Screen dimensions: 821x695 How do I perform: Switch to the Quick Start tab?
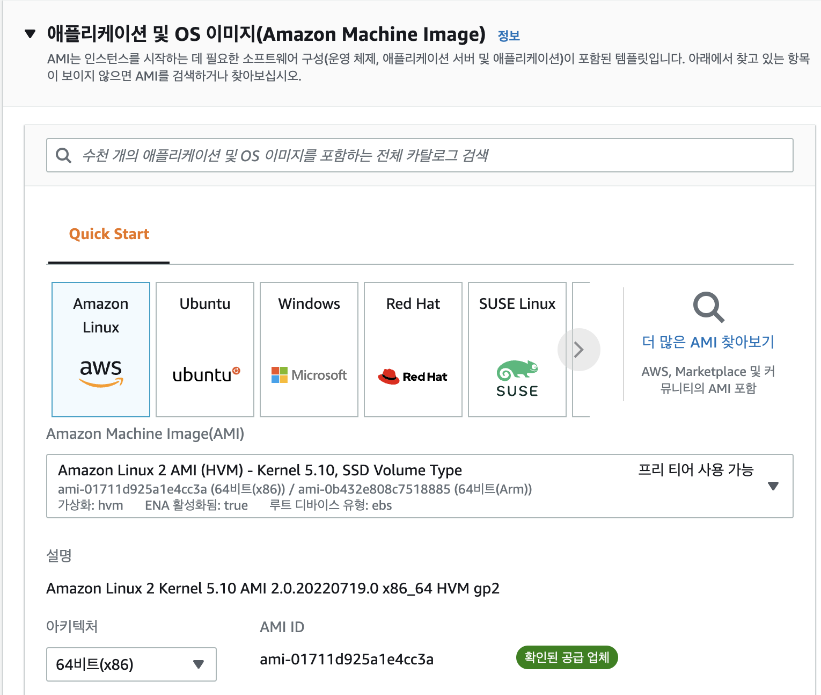pyautogui.click(x=109, y=234)
